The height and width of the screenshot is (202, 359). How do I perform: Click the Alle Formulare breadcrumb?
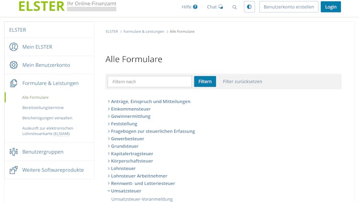(x=182, y=32)
